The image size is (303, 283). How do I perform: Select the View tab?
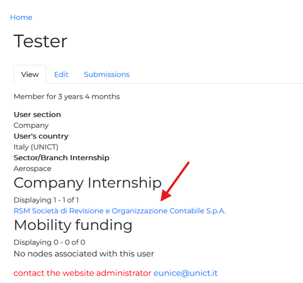(30, 75)
